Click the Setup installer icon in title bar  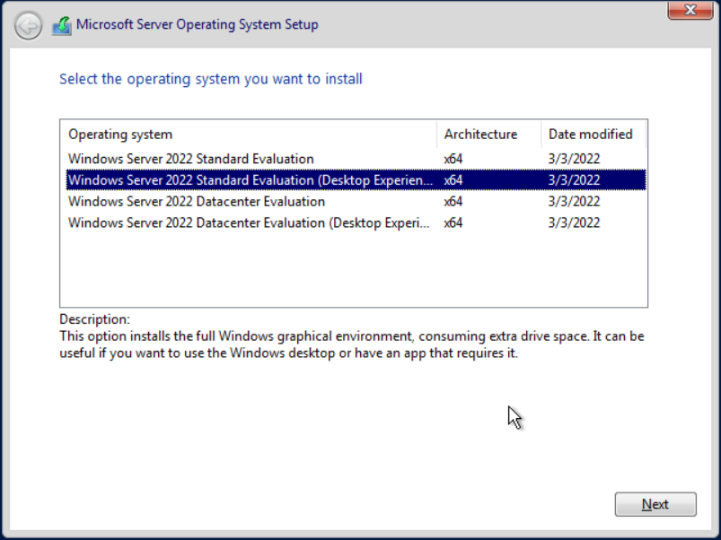pyautogui.click(x=62, y=26)
